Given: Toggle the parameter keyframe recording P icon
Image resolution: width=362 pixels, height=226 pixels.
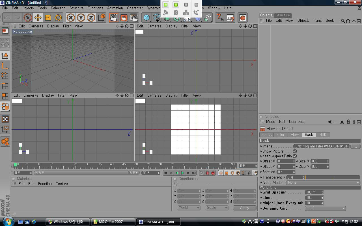Looking at the screenshot, I should coord(238,173).
